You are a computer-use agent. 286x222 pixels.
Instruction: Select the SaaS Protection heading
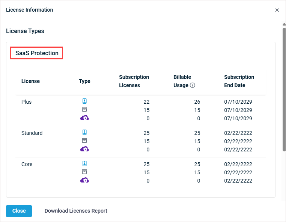click(37, 53)
